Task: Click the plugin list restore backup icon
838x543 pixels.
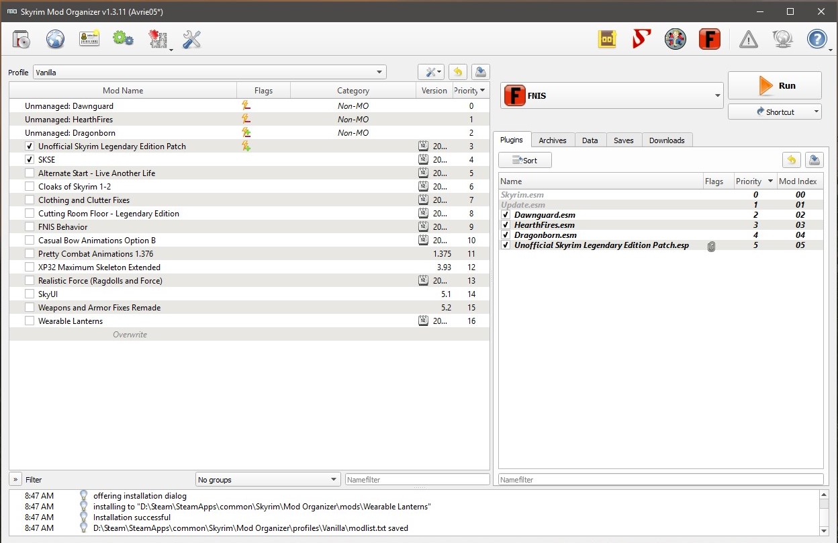Action: (792, 160)
